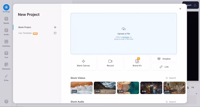Close the New Project dialog
200x107 pixels.
180,9
